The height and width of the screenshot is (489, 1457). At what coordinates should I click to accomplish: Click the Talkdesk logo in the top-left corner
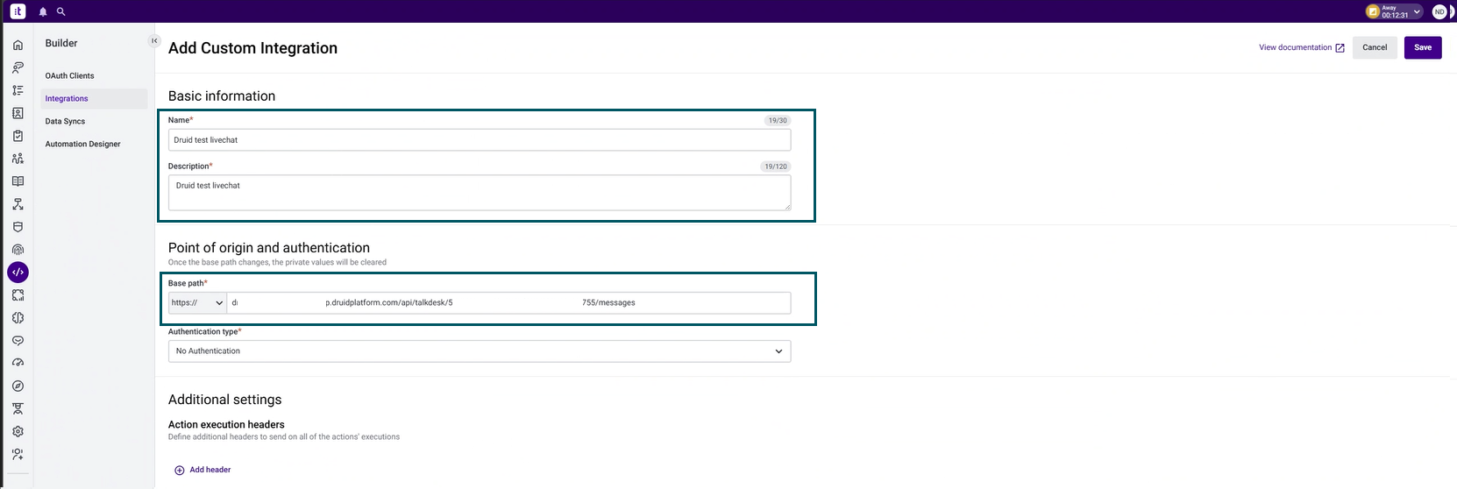[18, 11]
